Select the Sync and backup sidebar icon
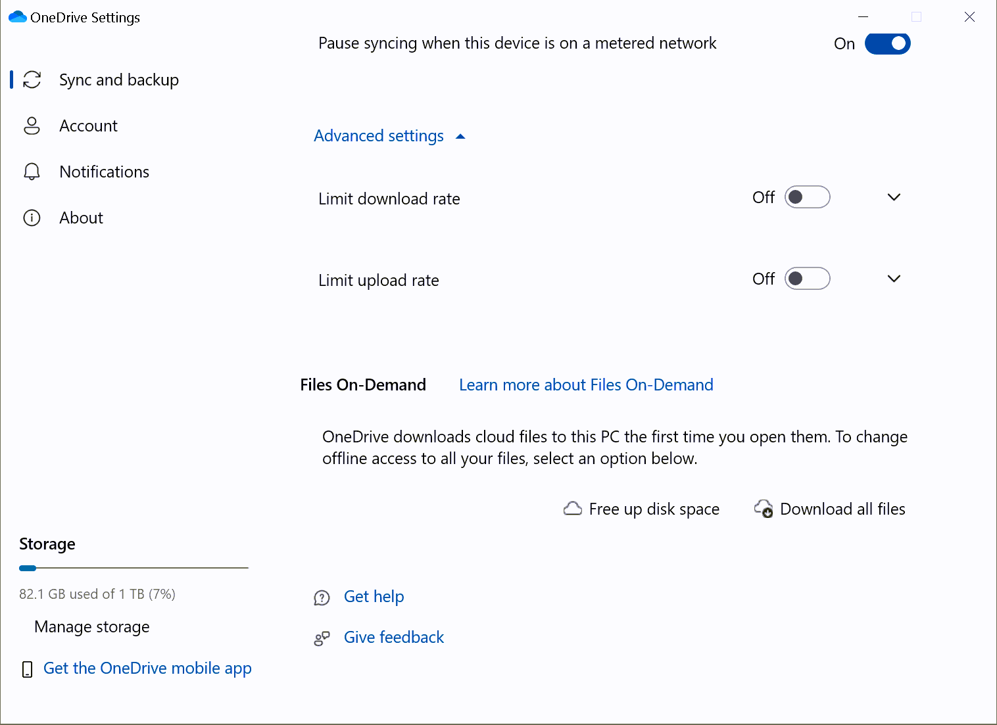Viewport: 997px width, 725px height. [x=32, y=80]
